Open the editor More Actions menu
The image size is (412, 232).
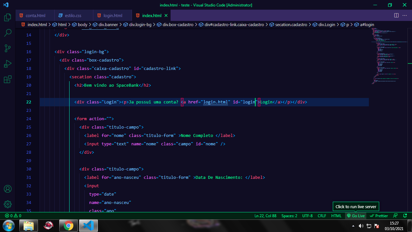405,15
